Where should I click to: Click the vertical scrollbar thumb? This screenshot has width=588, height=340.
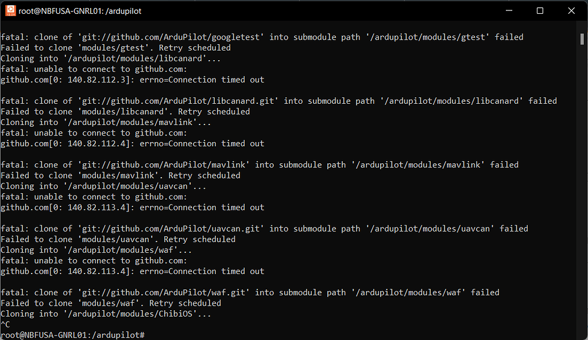pyautogui.click(x=582, y=39)
